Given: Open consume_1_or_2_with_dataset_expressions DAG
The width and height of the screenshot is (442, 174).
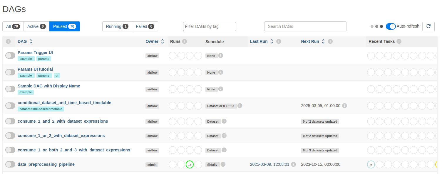Looking at the screenshot, I should 61,136.
